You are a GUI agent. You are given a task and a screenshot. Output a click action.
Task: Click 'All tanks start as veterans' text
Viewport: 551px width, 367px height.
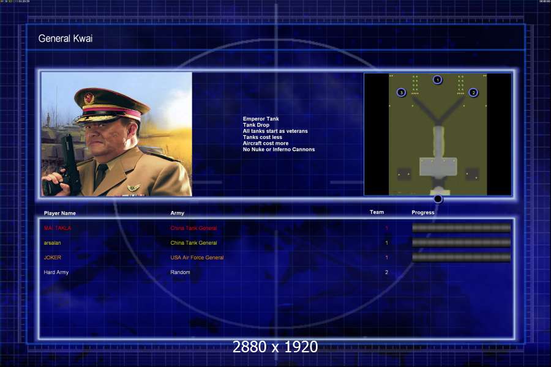coord(275,131)
